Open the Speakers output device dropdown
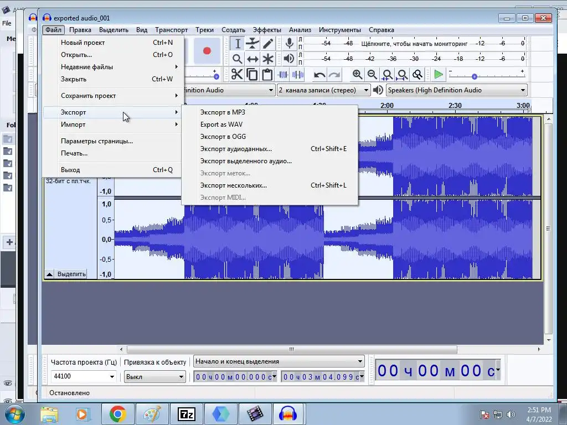Viewport: 567px width, 425px height. pos(457,90)
